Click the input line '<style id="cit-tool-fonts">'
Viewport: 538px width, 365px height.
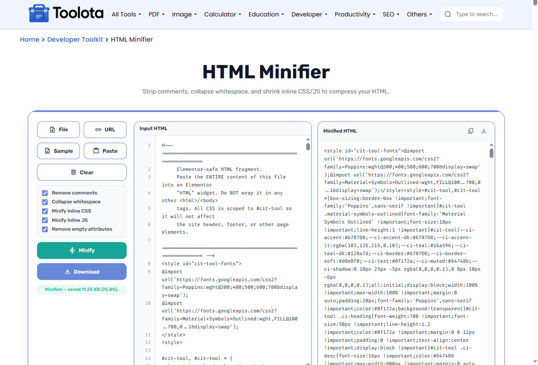(x=201, y=264)
